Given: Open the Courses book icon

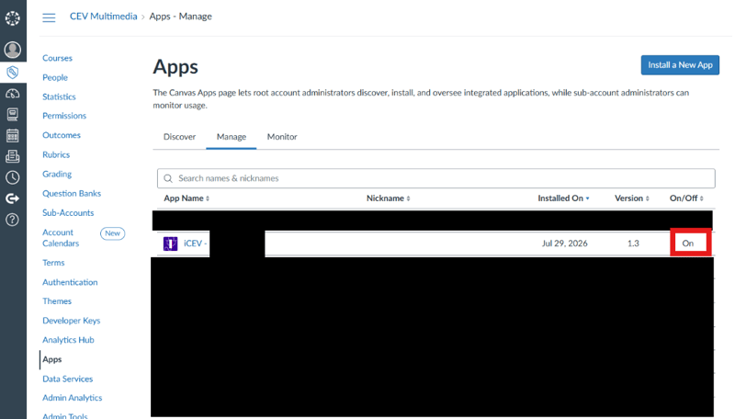Looking at the screenshot, I should pos(13,114).
